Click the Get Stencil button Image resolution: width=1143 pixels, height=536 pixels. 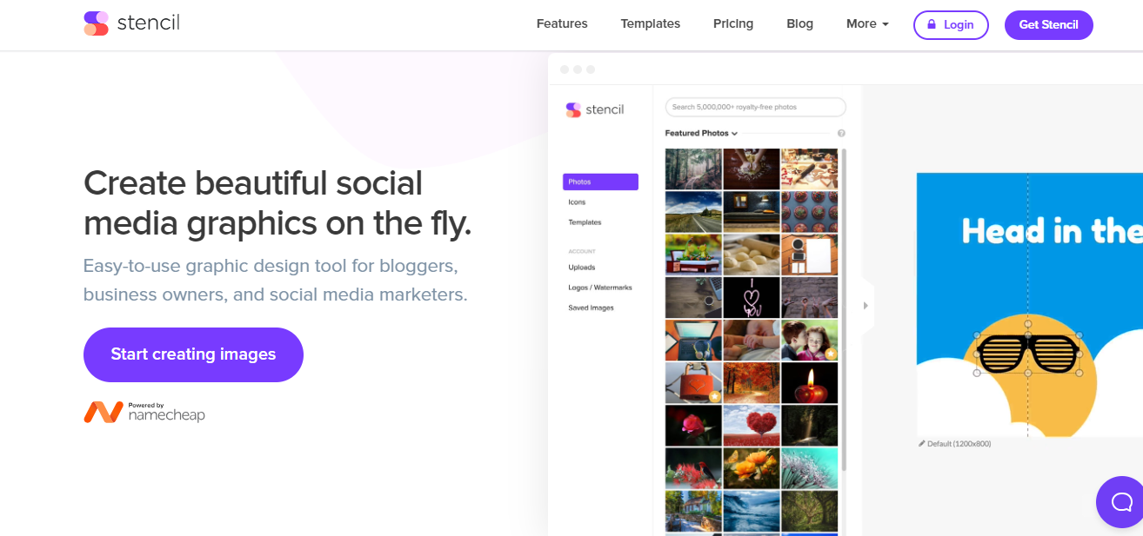tap(1048, 24)
